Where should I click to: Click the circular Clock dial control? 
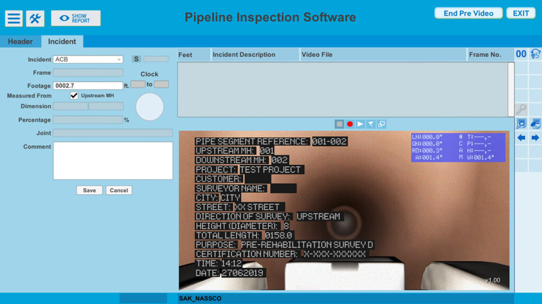coord(150,107)
